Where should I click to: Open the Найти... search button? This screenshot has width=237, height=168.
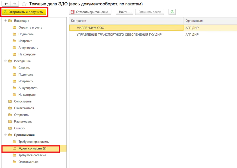click(124, 12)
